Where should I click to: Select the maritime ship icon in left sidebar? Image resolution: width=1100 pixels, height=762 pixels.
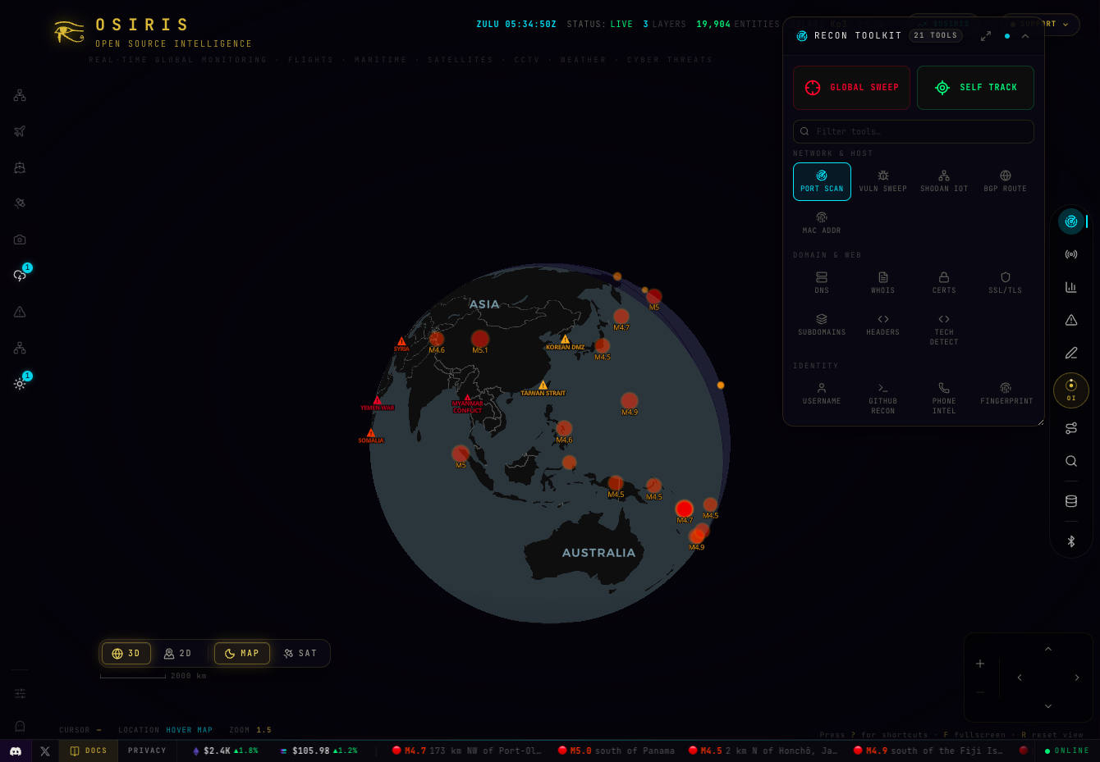(x=20, y=167)
